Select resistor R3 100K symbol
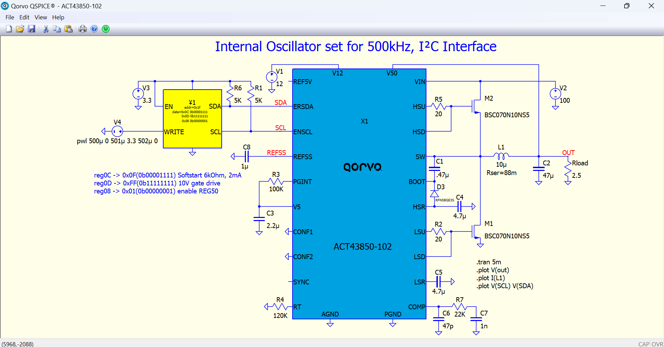 [x=276, y=181]
